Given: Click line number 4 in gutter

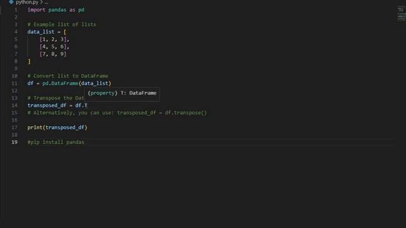Looking at the screenshot, I should click(16, 32).
